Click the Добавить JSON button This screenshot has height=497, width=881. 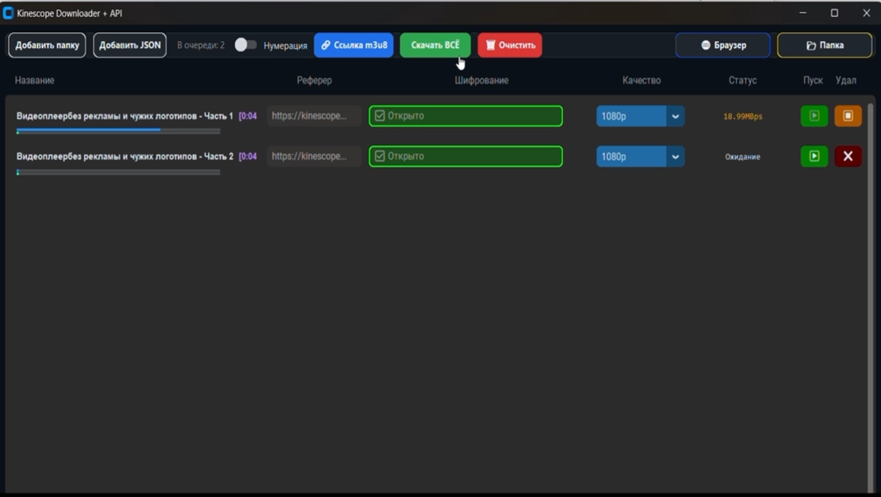130,45
